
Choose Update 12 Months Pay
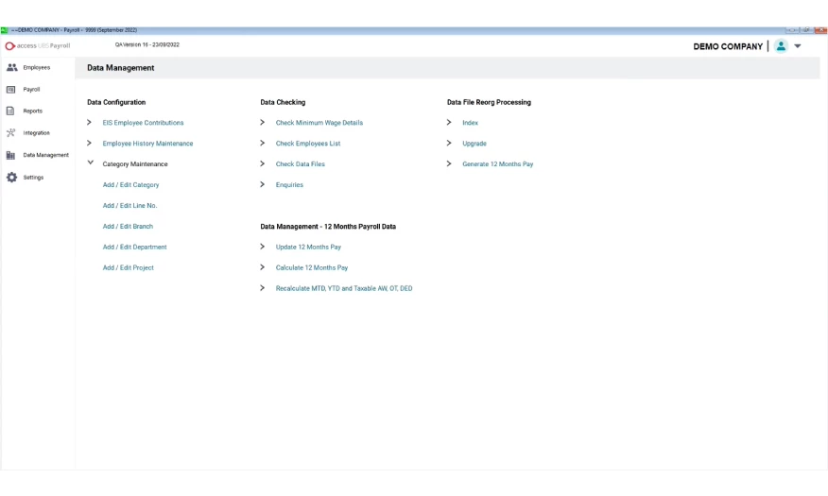point(308,248)
